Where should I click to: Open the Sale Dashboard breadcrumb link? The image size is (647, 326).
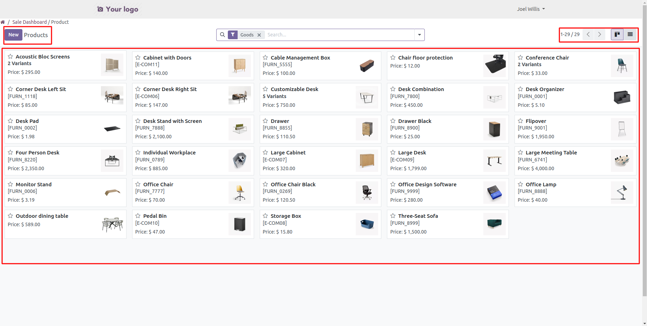tap(29, 22)
